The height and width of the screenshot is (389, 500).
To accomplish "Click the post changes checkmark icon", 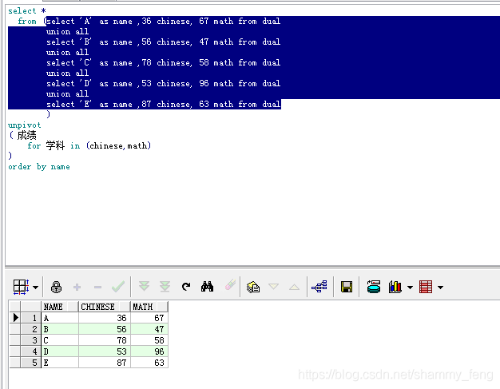I will [118, 287].
